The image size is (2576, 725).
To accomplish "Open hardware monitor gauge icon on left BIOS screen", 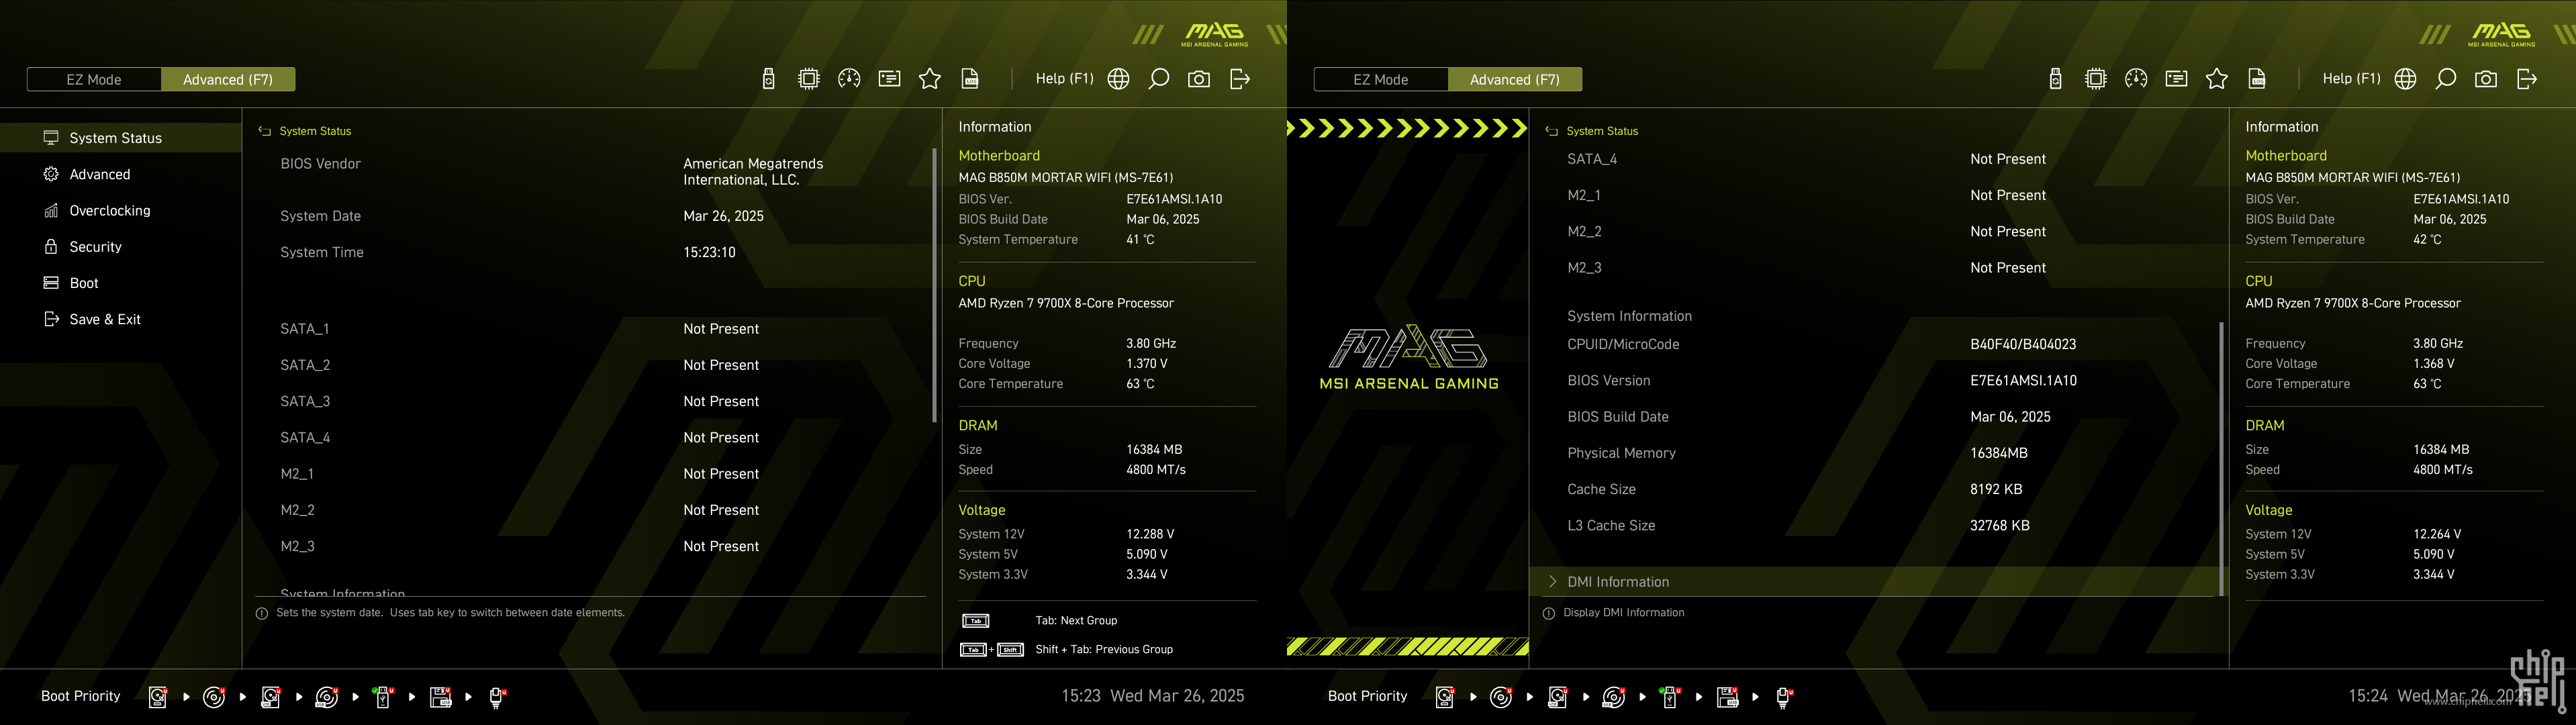I will coord(849,79).
